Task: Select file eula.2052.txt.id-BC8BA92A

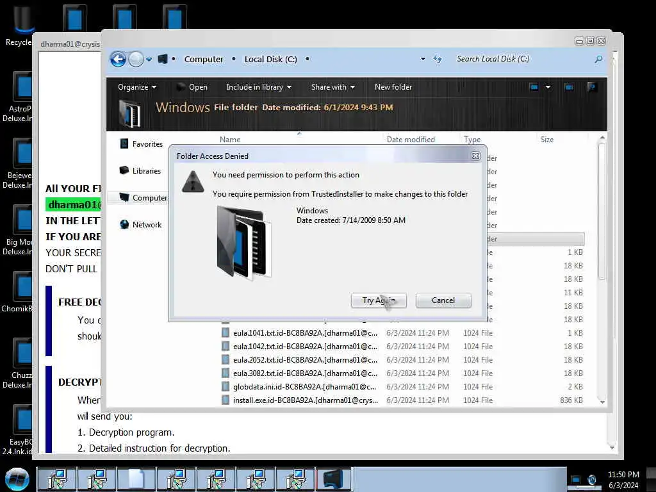Action: point(306,360)
